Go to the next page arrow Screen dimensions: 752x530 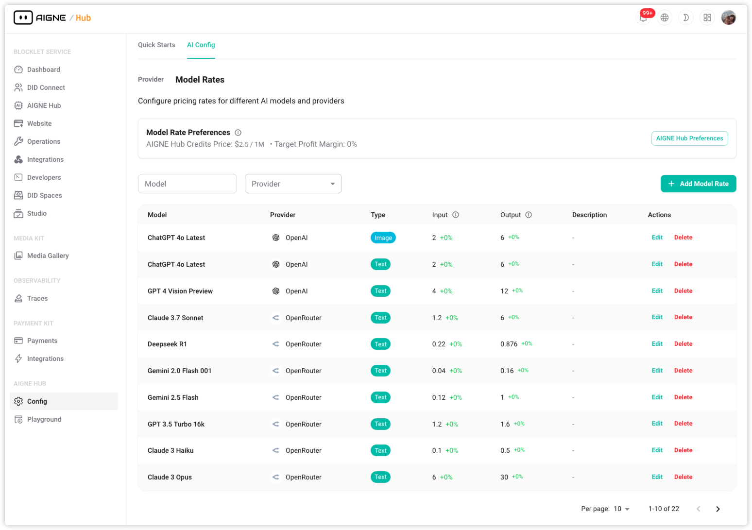click(718, 509)
